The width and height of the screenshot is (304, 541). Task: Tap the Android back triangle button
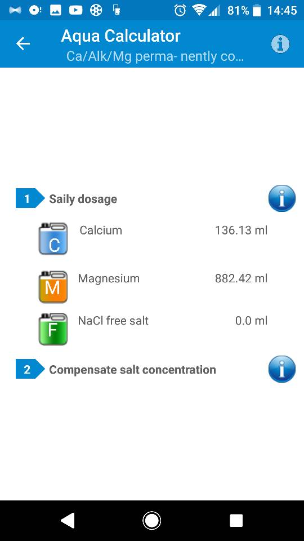pyautogui.click(x=68, y=520)
